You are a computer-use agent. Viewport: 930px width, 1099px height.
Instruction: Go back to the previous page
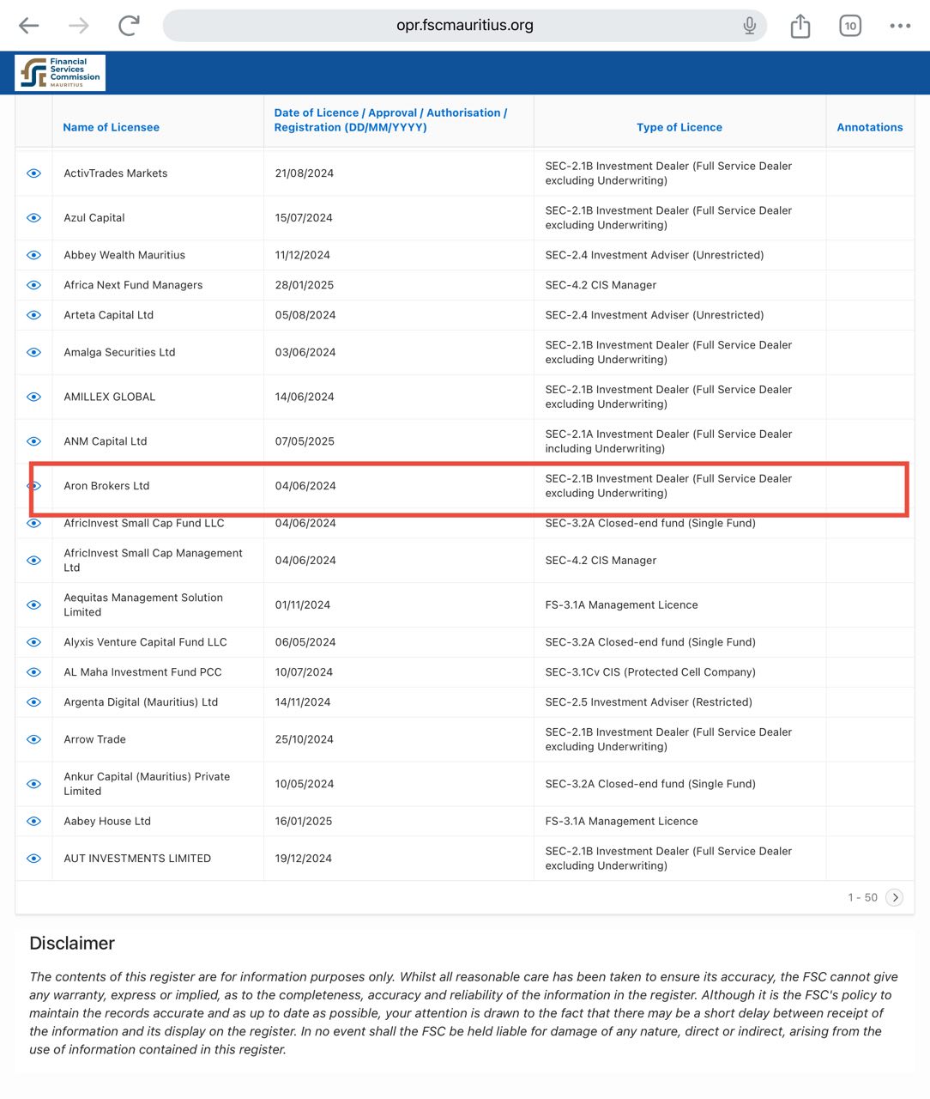[x=29, y=26]
